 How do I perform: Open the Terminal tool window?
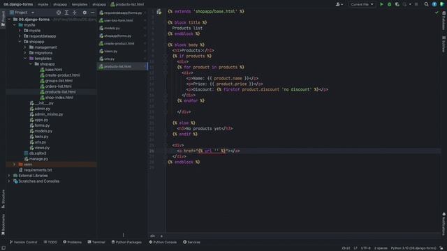[96, 242]
